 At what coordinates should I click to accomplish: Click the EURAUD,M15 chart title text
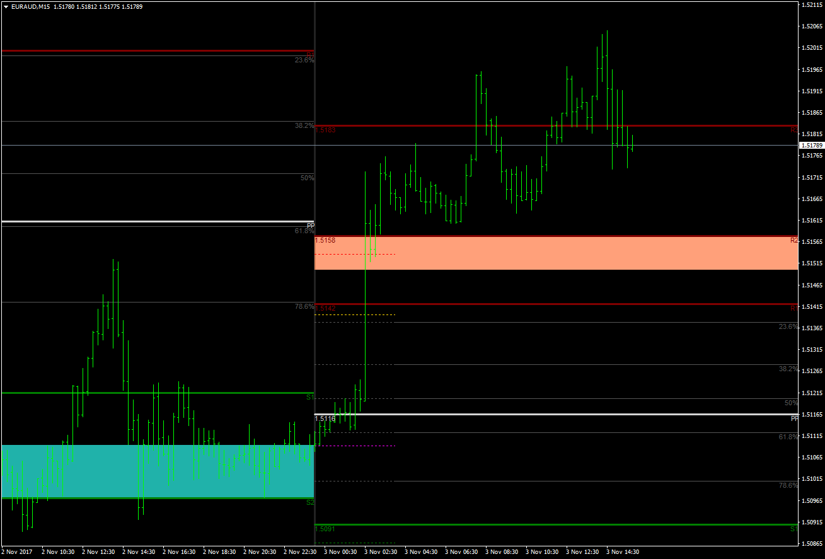coord(31,6)
